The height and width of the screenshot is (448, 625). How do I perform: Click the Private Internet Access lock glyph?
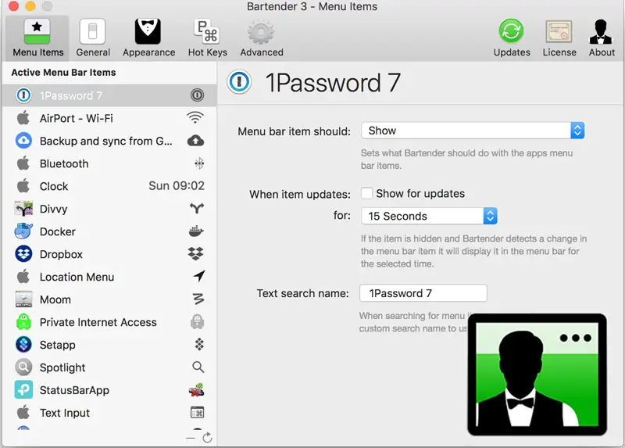198,321
